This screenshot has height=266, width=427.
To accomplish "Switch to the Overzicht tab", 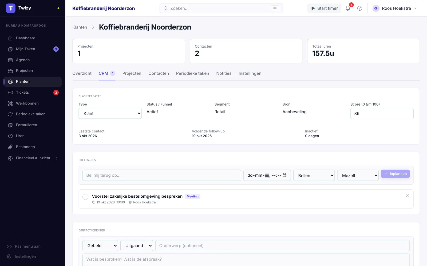I will pyautogui.click(x=82, y=73).
